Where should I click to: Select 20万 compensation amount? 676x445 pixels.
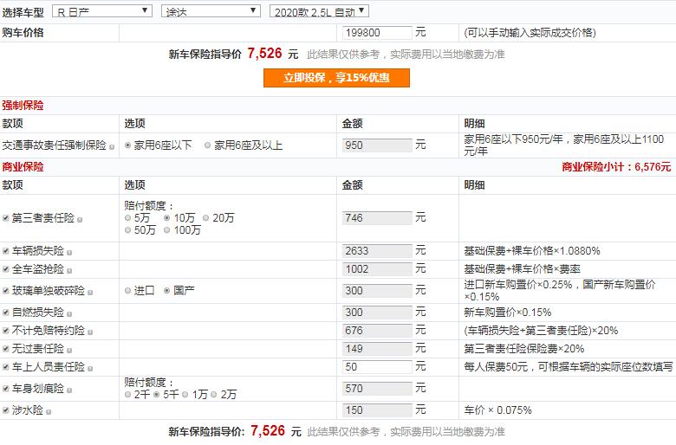(205, 218)
